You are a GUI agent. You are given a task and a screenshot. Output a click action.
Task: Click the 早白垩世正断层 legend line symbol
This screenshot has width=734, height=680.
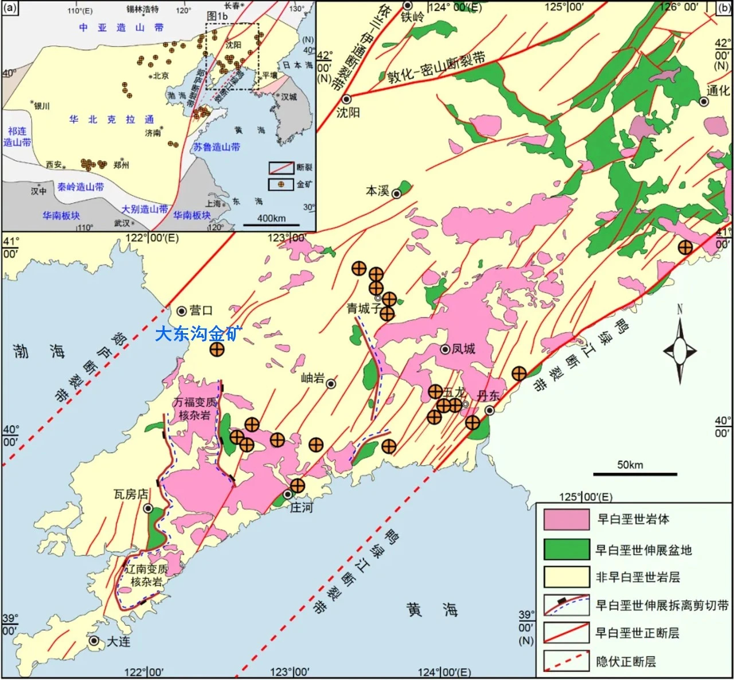tap(567, 633)
